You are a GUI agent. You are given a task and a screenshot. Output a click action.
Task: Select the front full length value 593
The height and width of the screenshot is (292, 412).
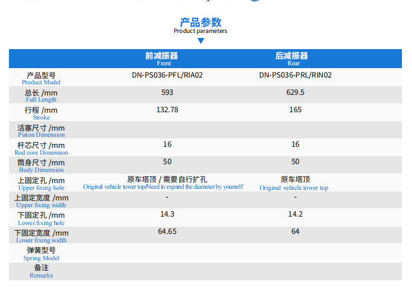coord(167,92)
